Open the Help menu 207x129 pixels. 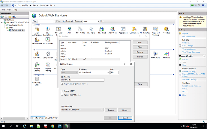point(15,10)
